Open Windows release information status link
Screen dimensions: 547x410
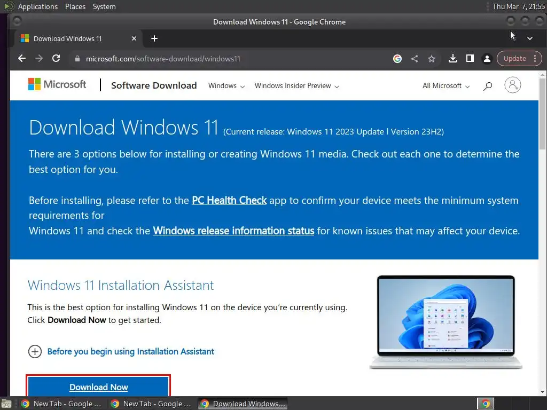[x=233, y=231]
